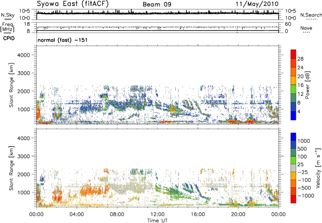Pick the yellow-orange Power segment between 16 and 20
The width and height of the screenshot is (322, 223).
pyautogui.click(x=293, y=81)
